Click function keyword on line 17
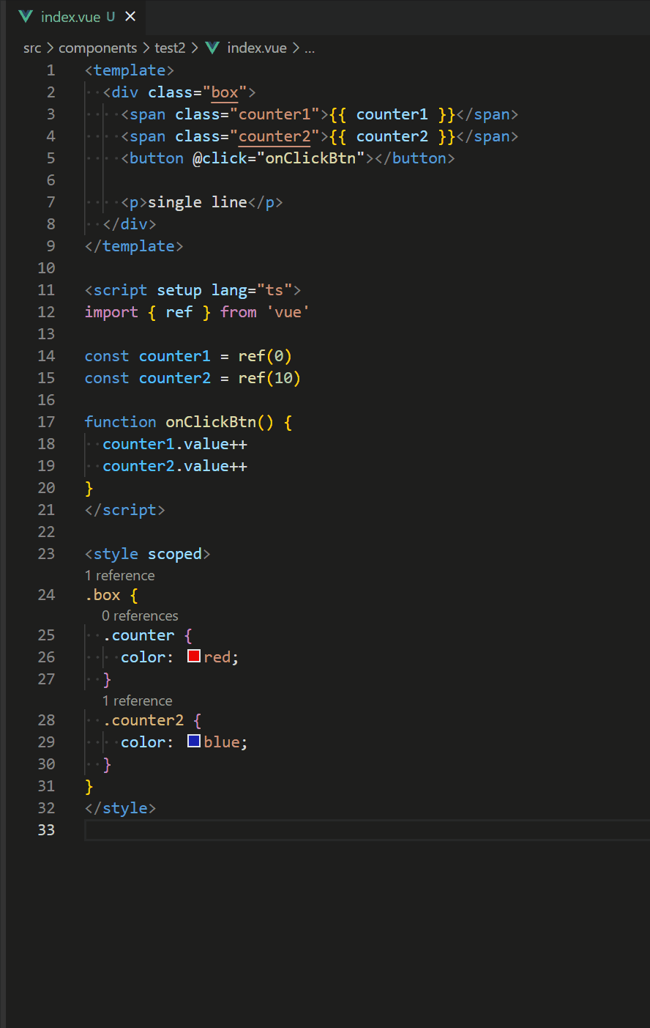 click(x=120, y=422)
